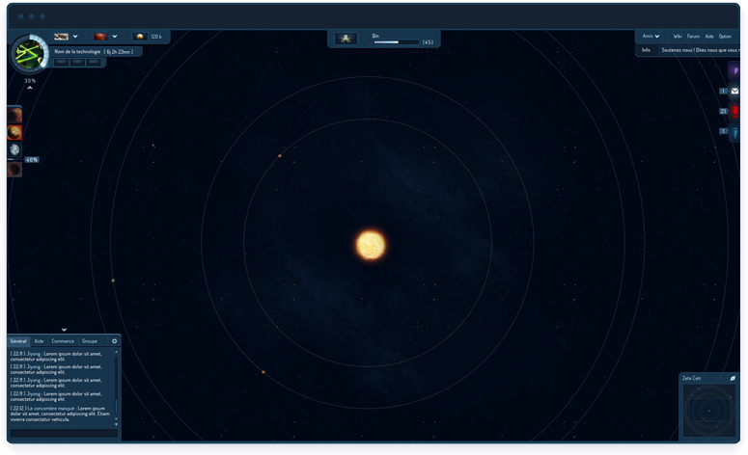Collapse chat panel using down chevron
This screenshot has height=455, width=748.
[64, 330]
